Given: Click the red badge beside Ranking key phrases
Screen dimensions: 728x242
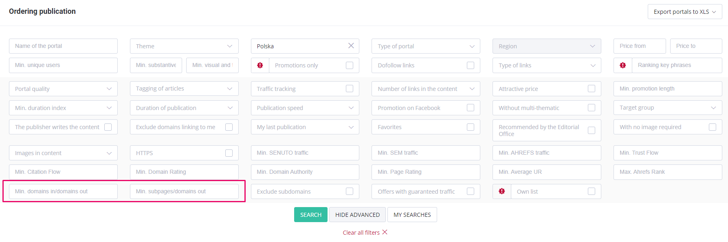Looking at the screenshot, I should [x=623, y=65].
